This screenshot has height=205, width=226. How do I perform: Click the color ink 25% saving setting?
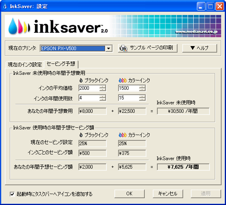click(x=132, y=143)
